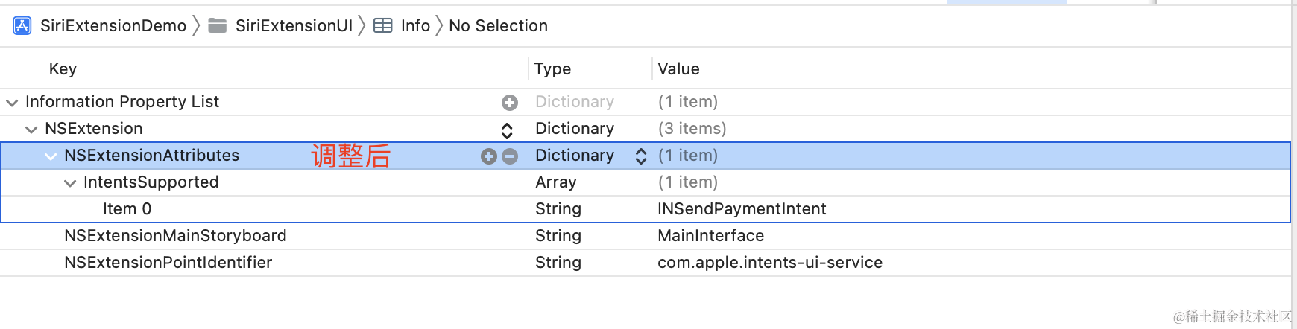Collapse NSExtensionAttributes disclosure chevron

click(x=51, y=156)
